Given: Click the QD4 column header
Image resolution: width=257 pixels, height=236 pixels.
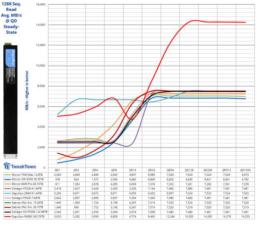Looking at the screenshot, I should (95, 170).
